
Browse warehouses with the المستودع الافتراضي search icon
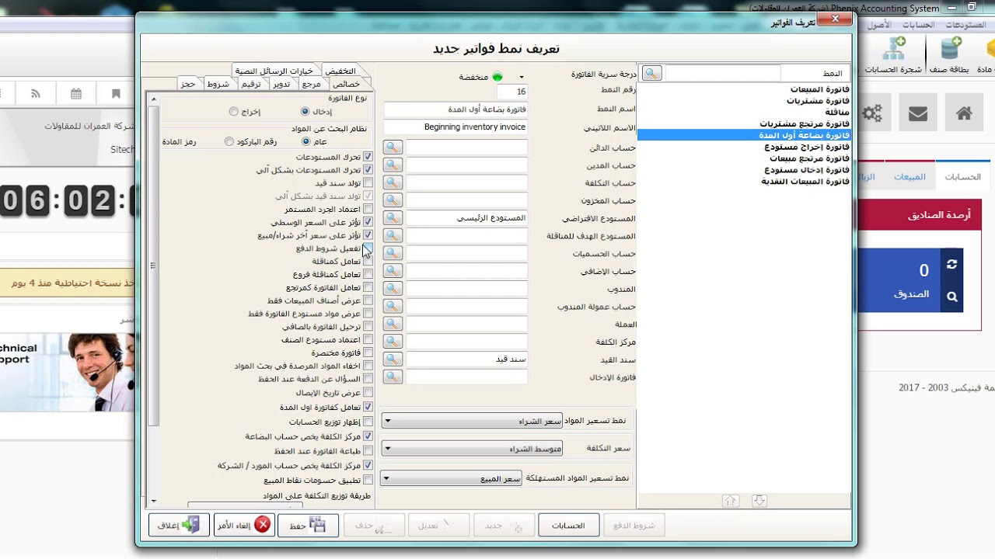coord(393,218)
